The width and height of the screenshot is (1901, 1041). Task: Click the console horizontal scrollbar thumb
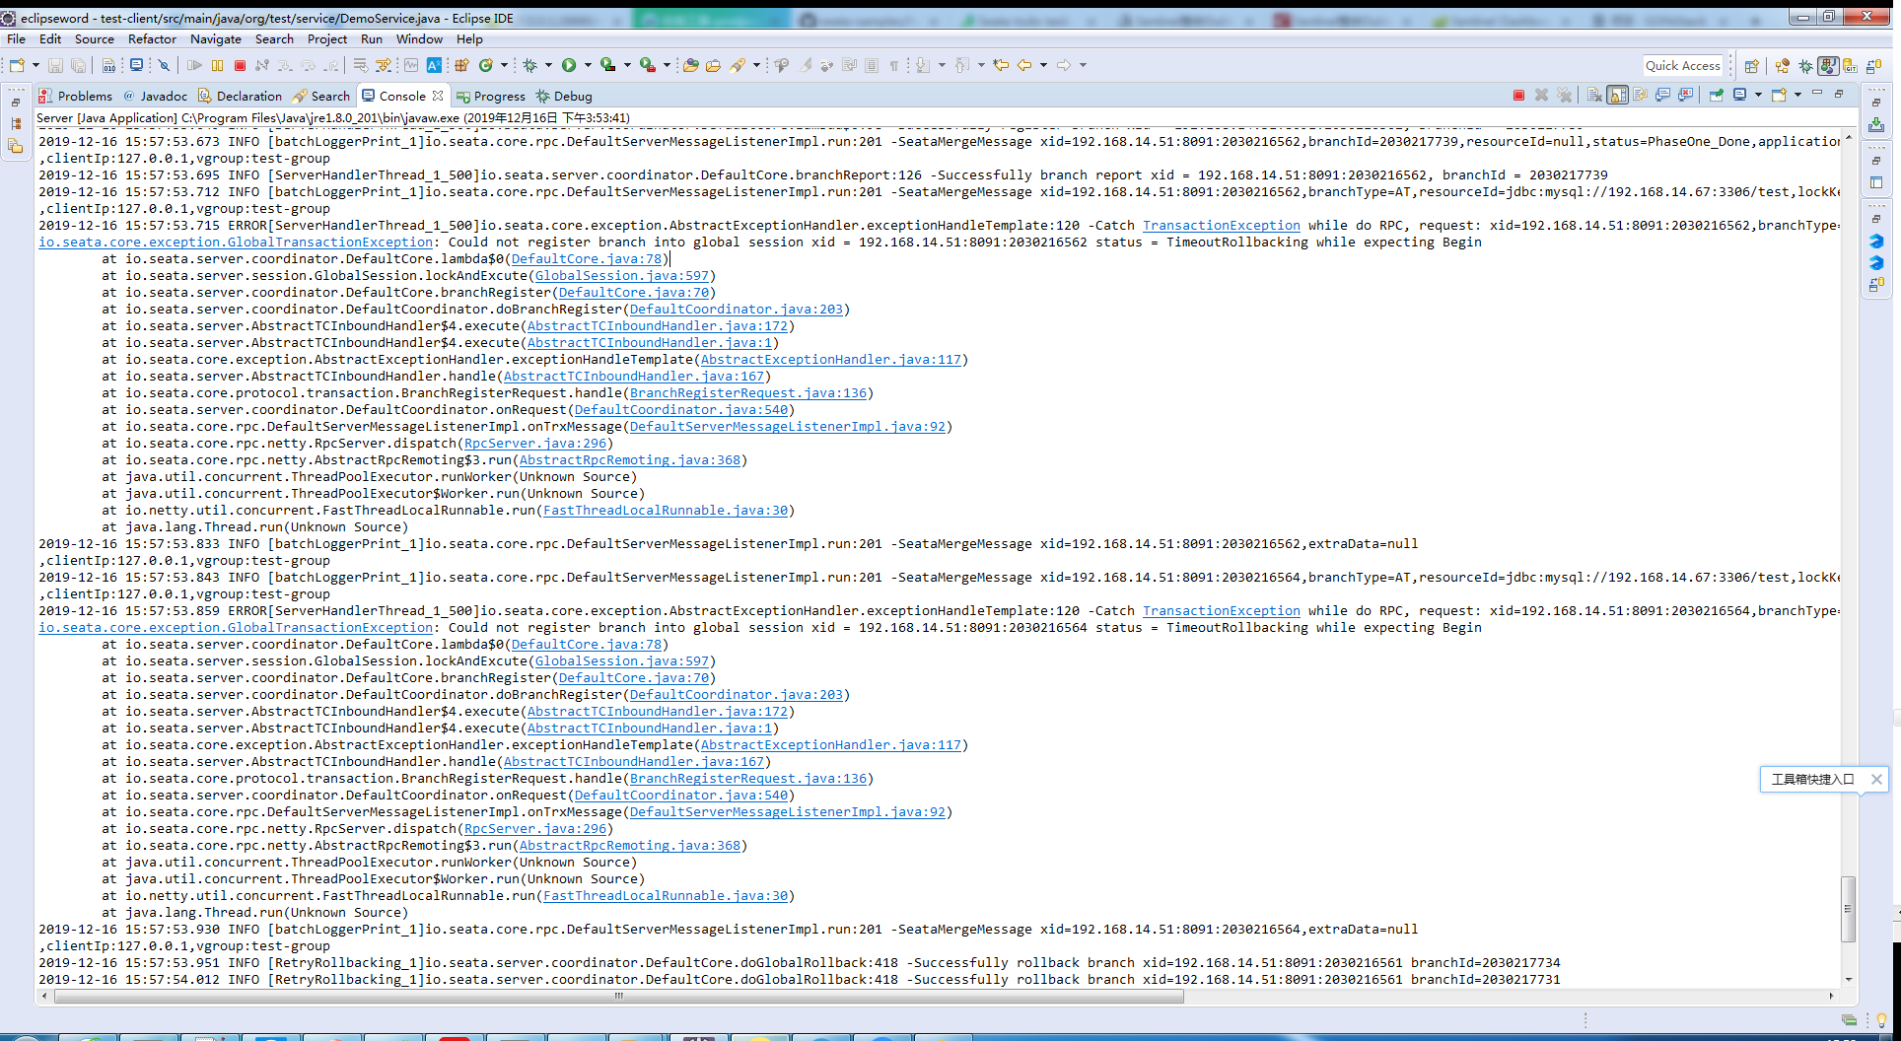click(618, 996)
